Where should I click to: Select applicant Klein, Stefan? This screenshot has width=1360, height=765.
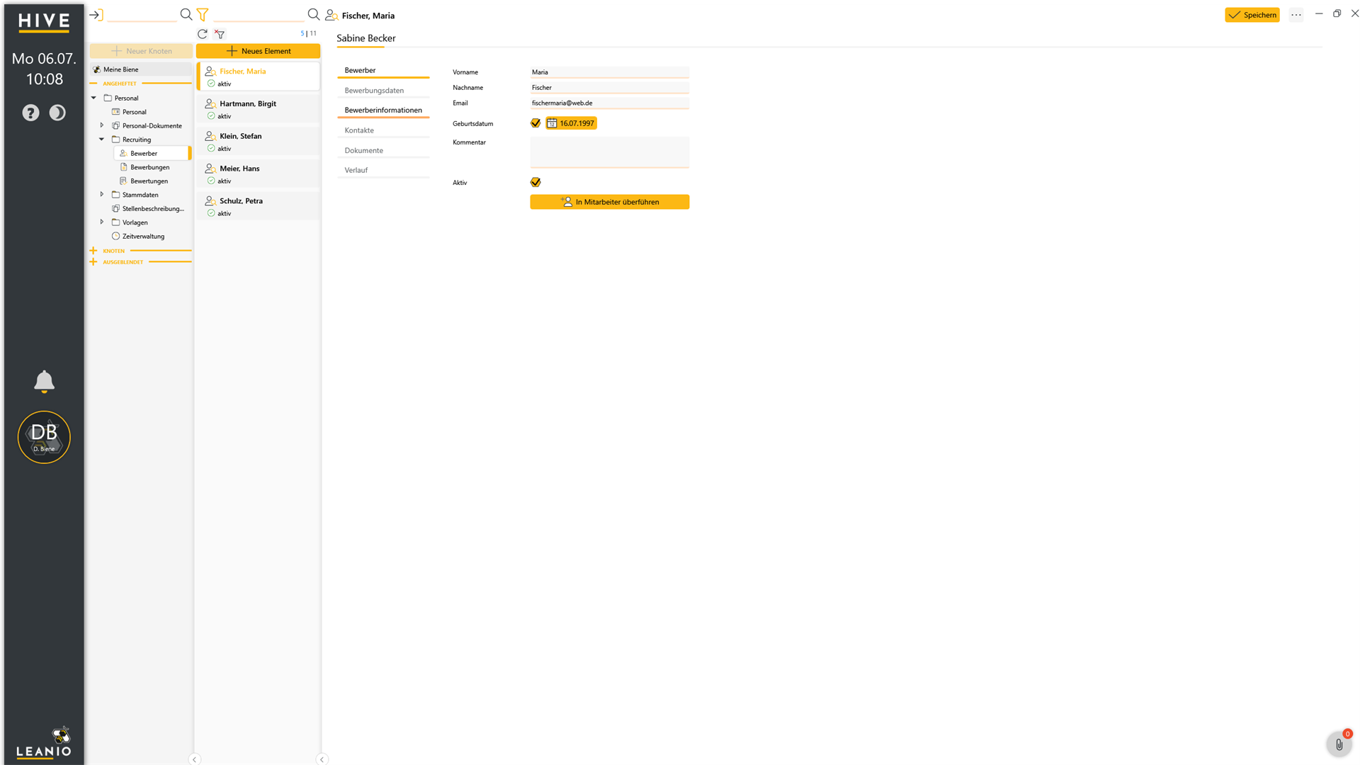click(x=259, y=142)
